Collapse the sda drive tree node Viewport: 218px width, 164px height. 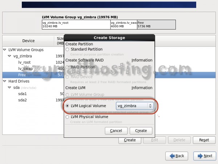point(9,87)
